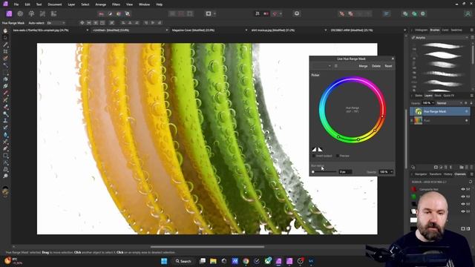This screenshot has height=267, width=475.
Task: Select the top Acrylics brush stroke preview
Action: pos(442,46)
